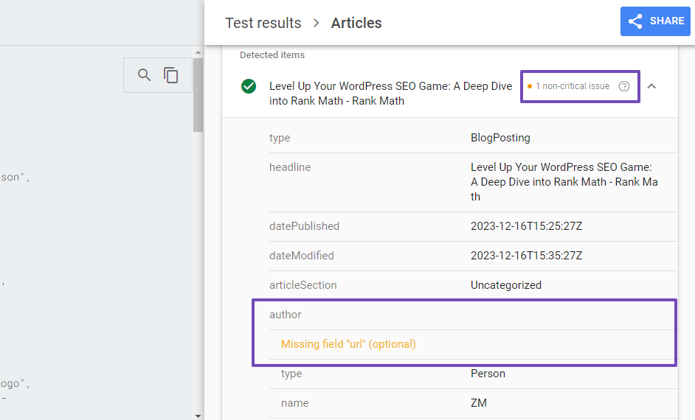Click the copy code icon
The width and height of the screenshot is (695, 420).
point(171,75)
